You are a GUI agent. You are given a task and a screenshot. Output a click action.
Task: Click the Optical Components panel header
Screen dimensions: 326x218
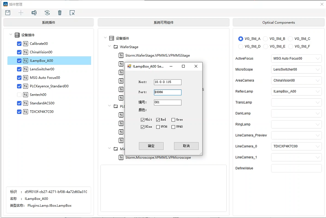278,23
